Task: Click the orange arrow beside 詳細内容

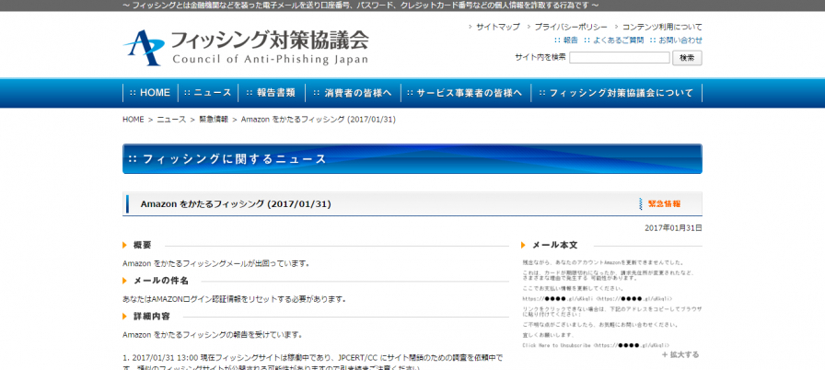Action: 125,317
